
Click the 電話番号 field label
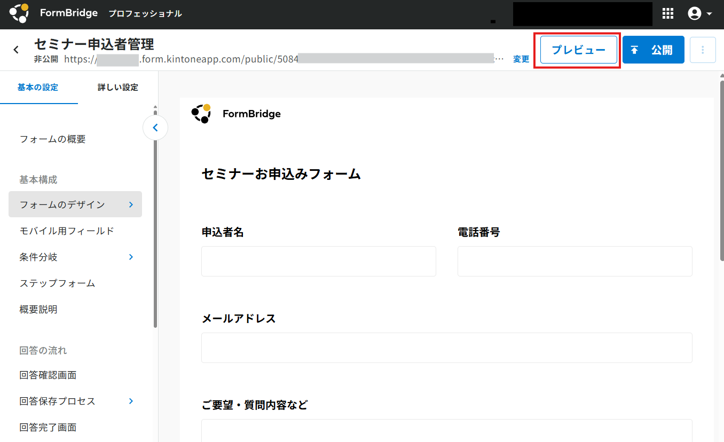[x=479, y=232]
